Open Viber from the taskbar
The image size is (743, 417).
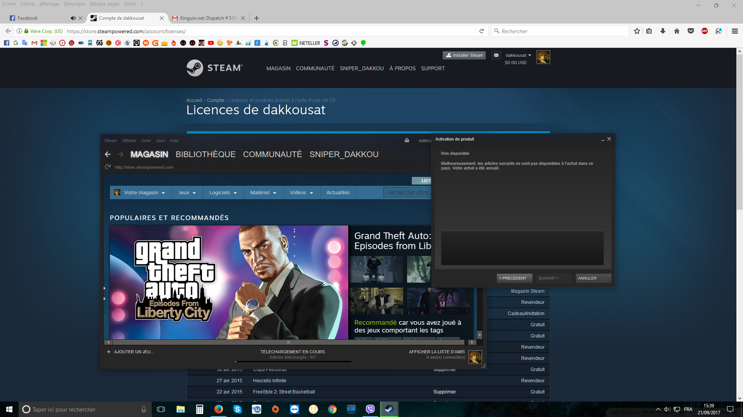pyautogui.click(x=370, y=409)
